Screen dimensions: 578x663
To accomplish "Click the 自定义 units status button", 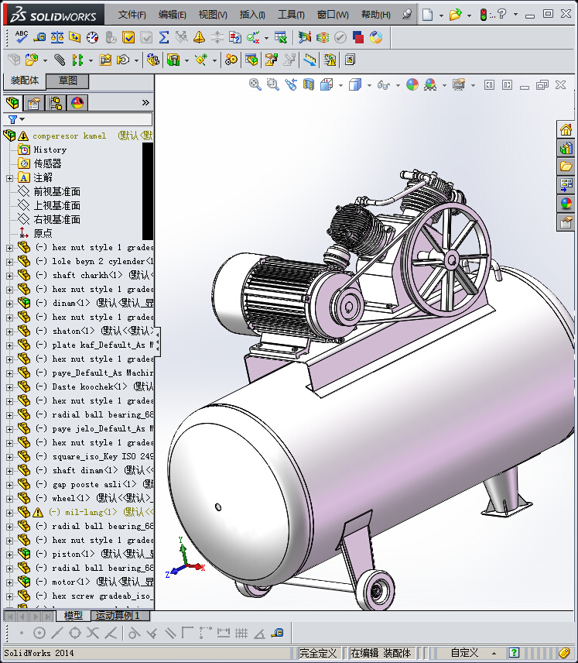I will (x=465, y=653).
